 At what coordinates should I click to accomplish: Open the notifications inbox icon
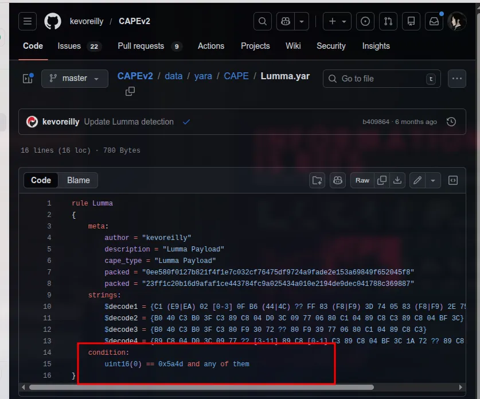(x=434, y=21)
